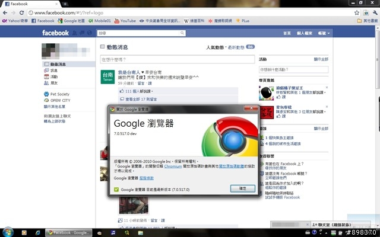Open Pet Society app
The height and width of the screenshot is (237, 380).
point(59,94)
